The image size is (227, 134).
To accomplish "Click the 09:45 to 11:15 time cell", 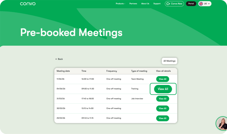I will click(87, 118).
